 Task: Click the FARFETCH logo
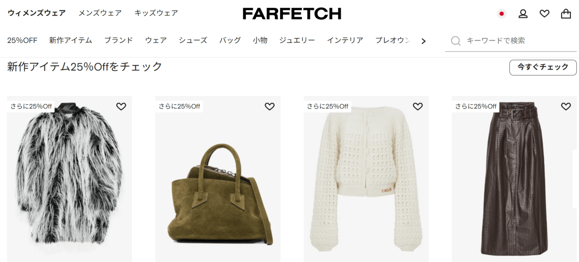pos(292,14)
